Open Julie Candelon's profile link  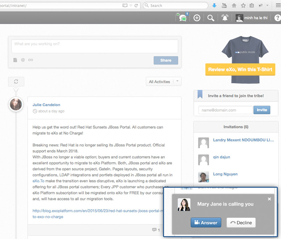pyautogui.click(x=46, y=105)
